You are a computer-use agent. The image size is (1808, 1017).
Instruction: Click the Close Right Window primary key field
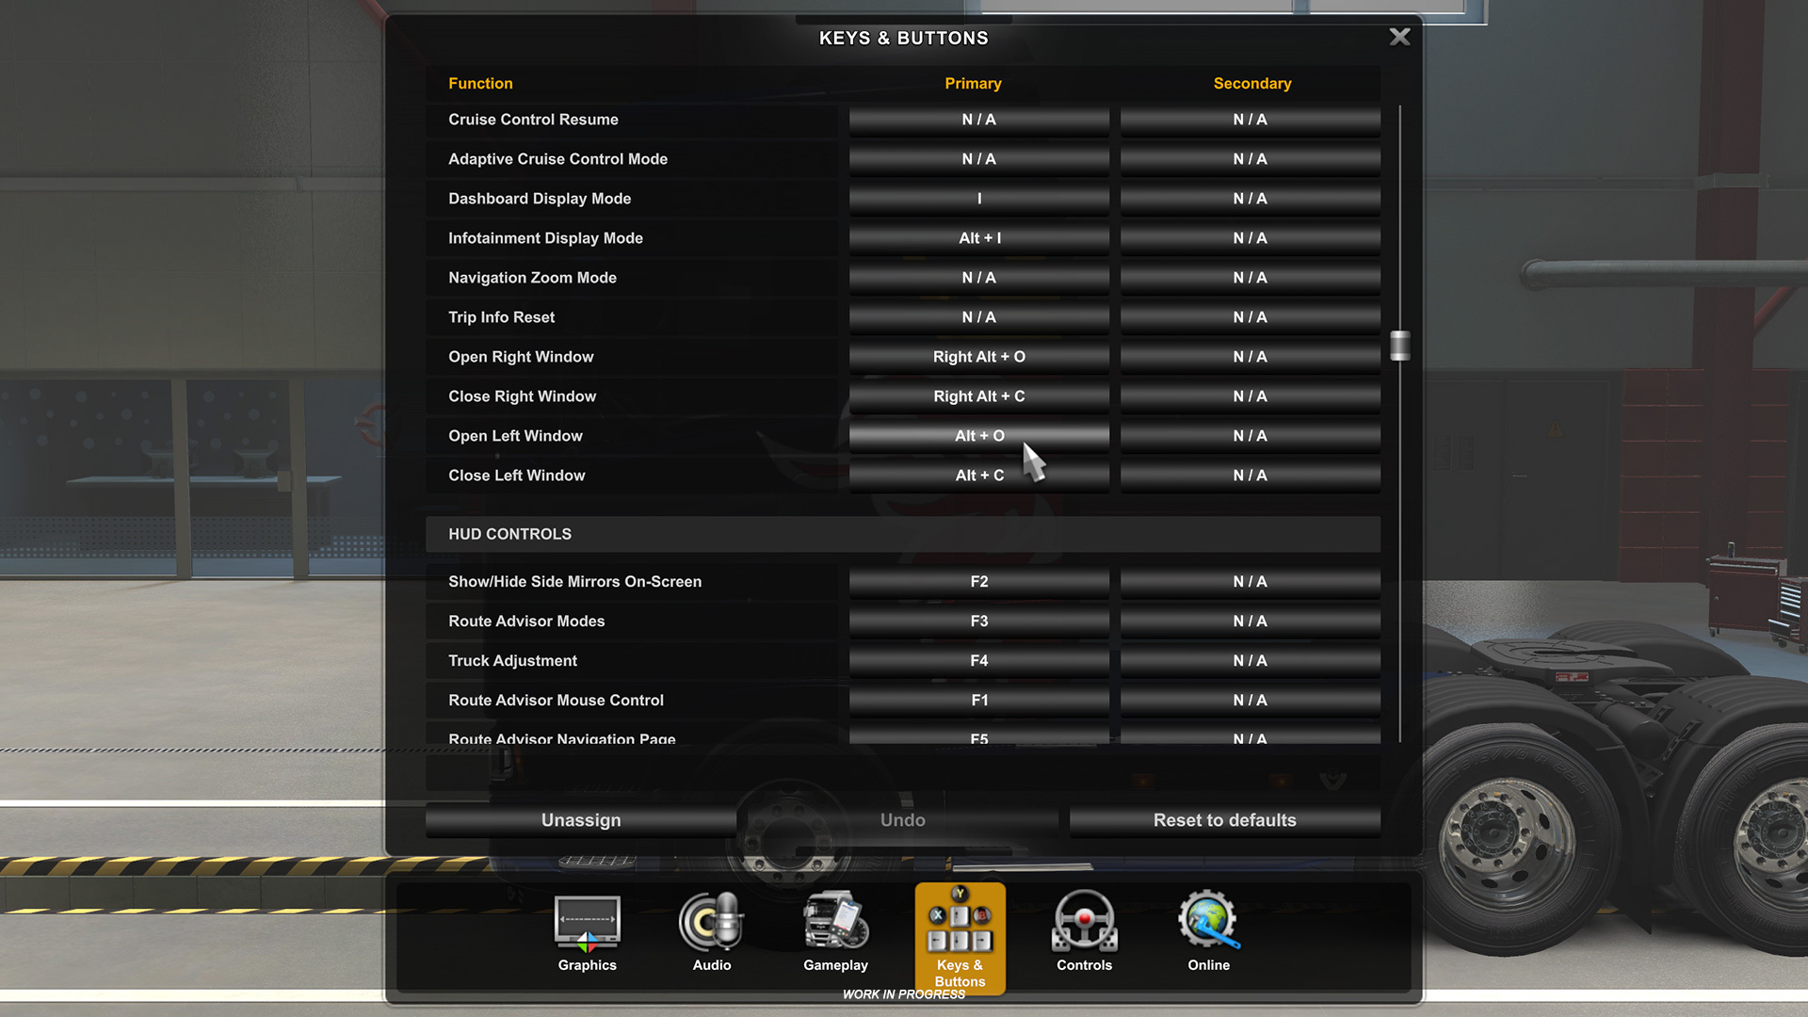click(979, 395)
